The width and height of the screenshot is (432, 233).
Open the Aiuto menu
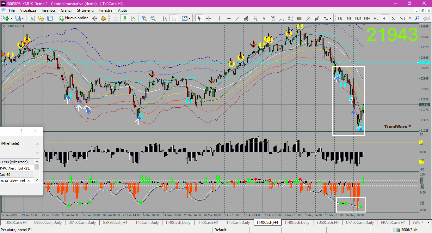122,10
